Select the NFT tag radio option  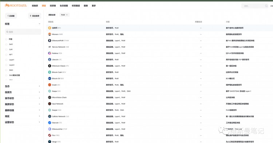pos(7,55)
